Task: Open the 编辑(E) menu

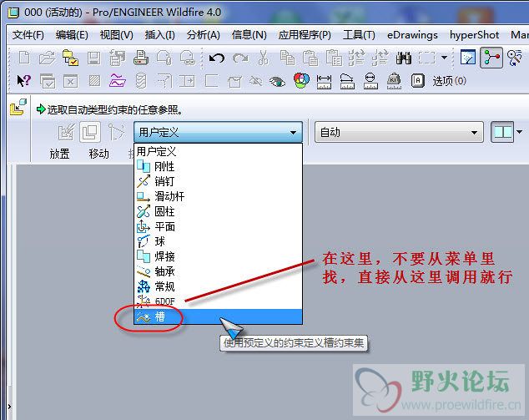Action: click(72, 35)
